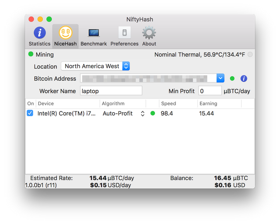280x224 pixels.
Task: Click the green status dot beside Bitcoin Address
Action: pyautogui.click(x=232, y=79)
